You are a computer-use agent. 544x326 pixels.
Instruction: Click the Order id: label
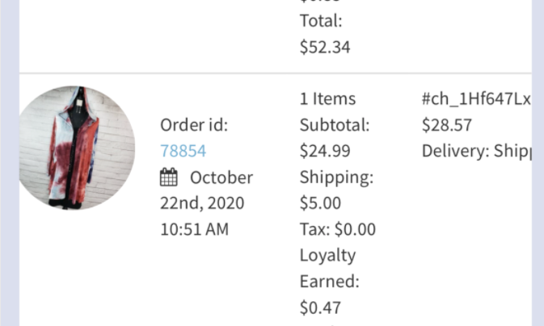[x=194, y=125]
